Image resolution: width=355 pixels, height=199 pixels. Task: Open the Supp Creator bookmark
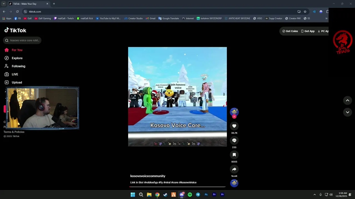pyautogui.click(x=273, y=19)
